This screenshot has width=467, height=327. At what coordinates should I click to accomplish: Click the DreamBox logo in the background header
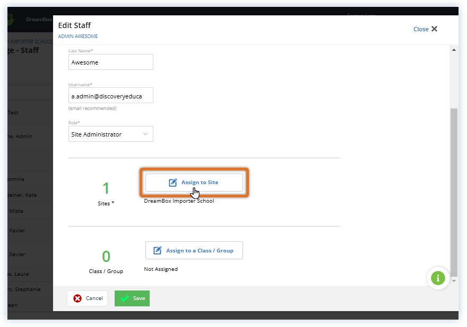tap(11, 20)
